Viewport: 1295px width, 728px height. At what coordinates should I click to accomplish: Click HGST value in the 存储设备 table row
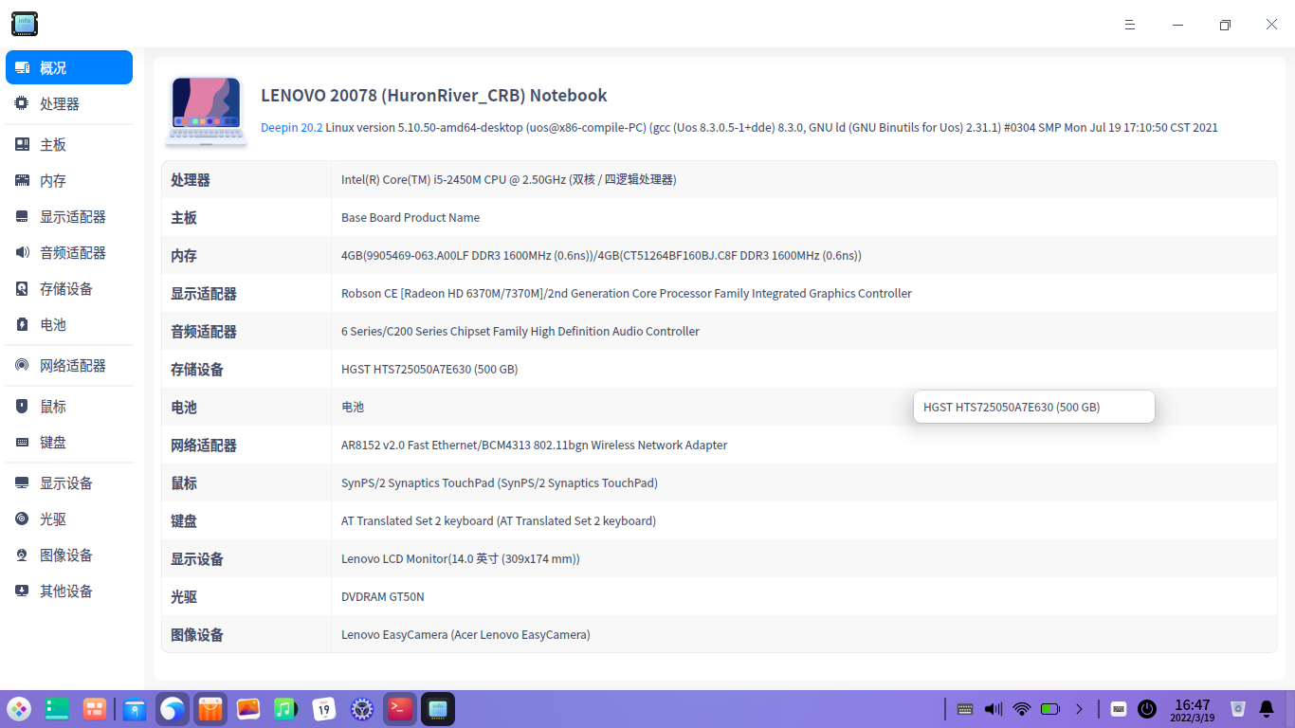[x=429, y=369]
